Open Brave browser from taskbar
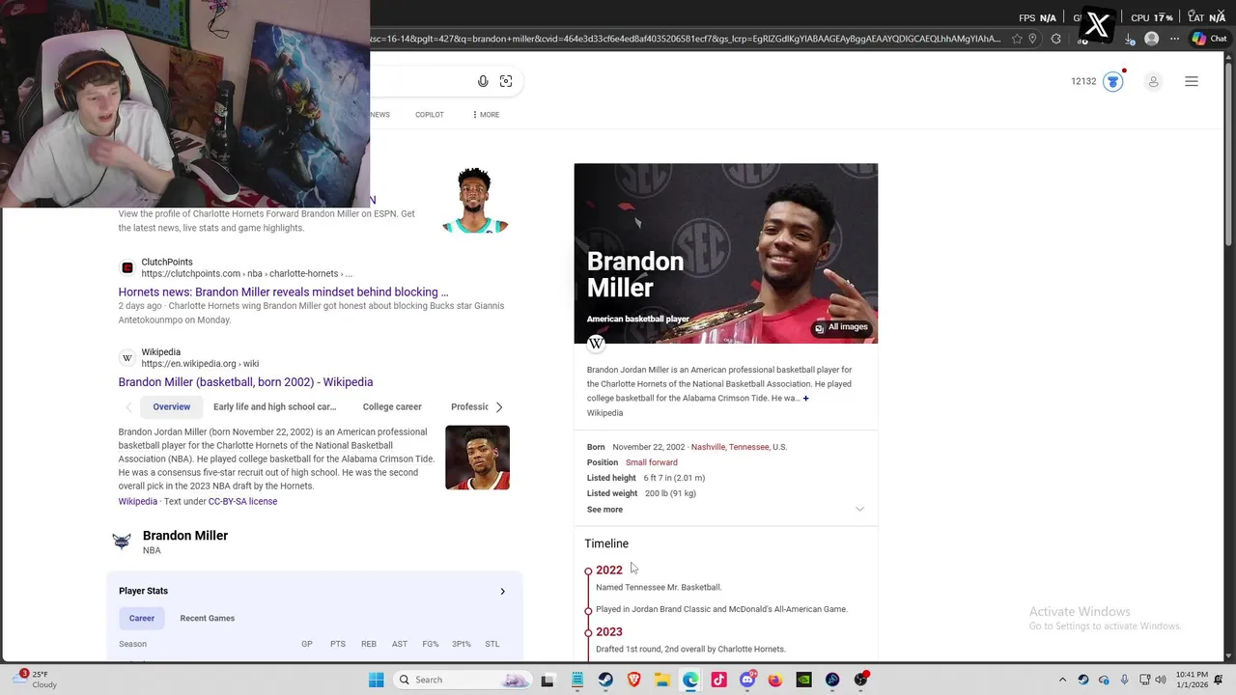1236x695 pixels. (633, 680)
